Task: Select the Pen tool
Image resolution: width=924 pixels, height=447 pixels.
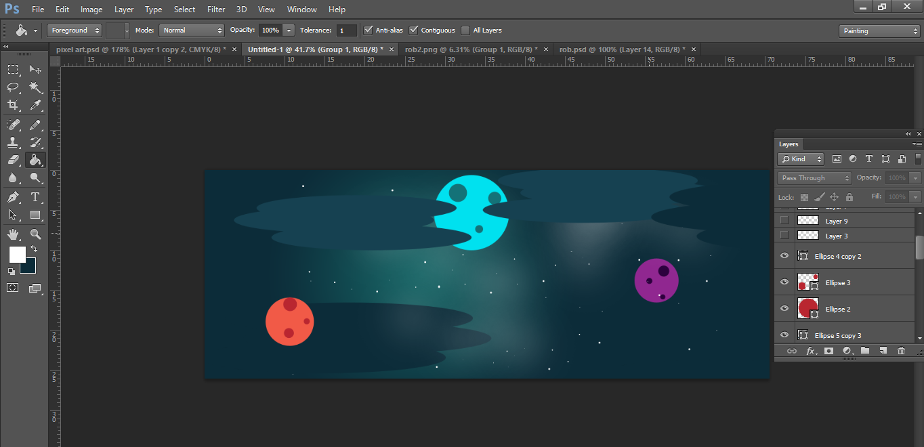Action: [x=13, y=197]
